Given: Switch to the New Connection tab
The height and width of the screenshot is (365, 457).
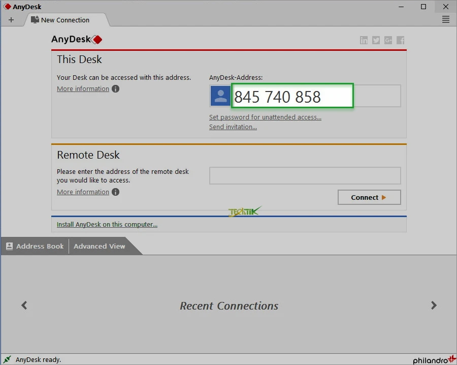Looking at the screenshot, I should pos(67,20).
